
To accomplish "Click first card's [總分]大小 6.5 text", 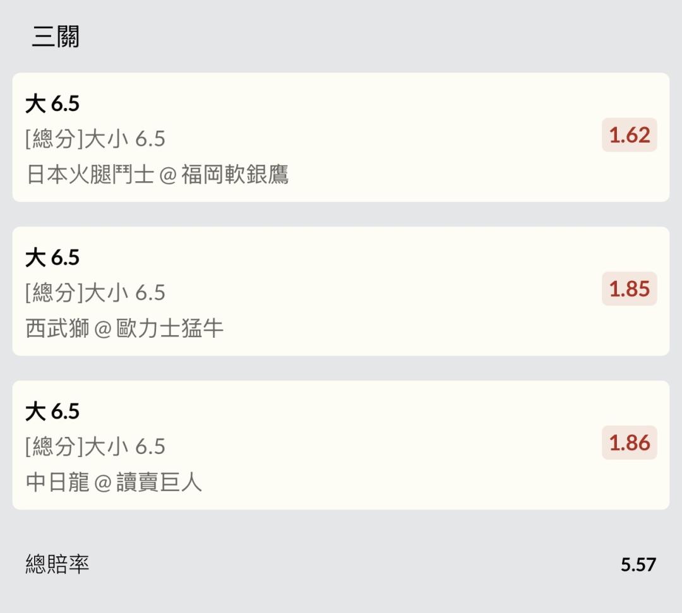I will tap(95, 139).
